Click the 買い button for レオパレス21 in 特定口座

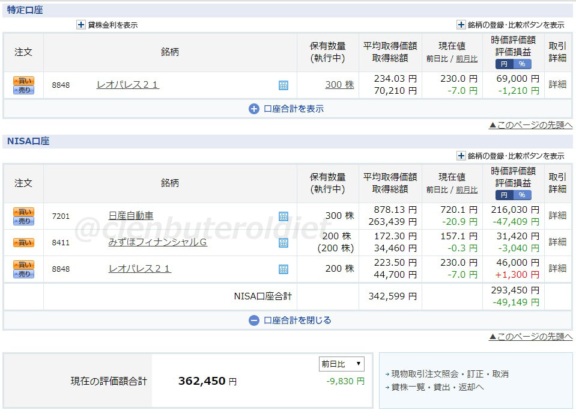[23, 81]
